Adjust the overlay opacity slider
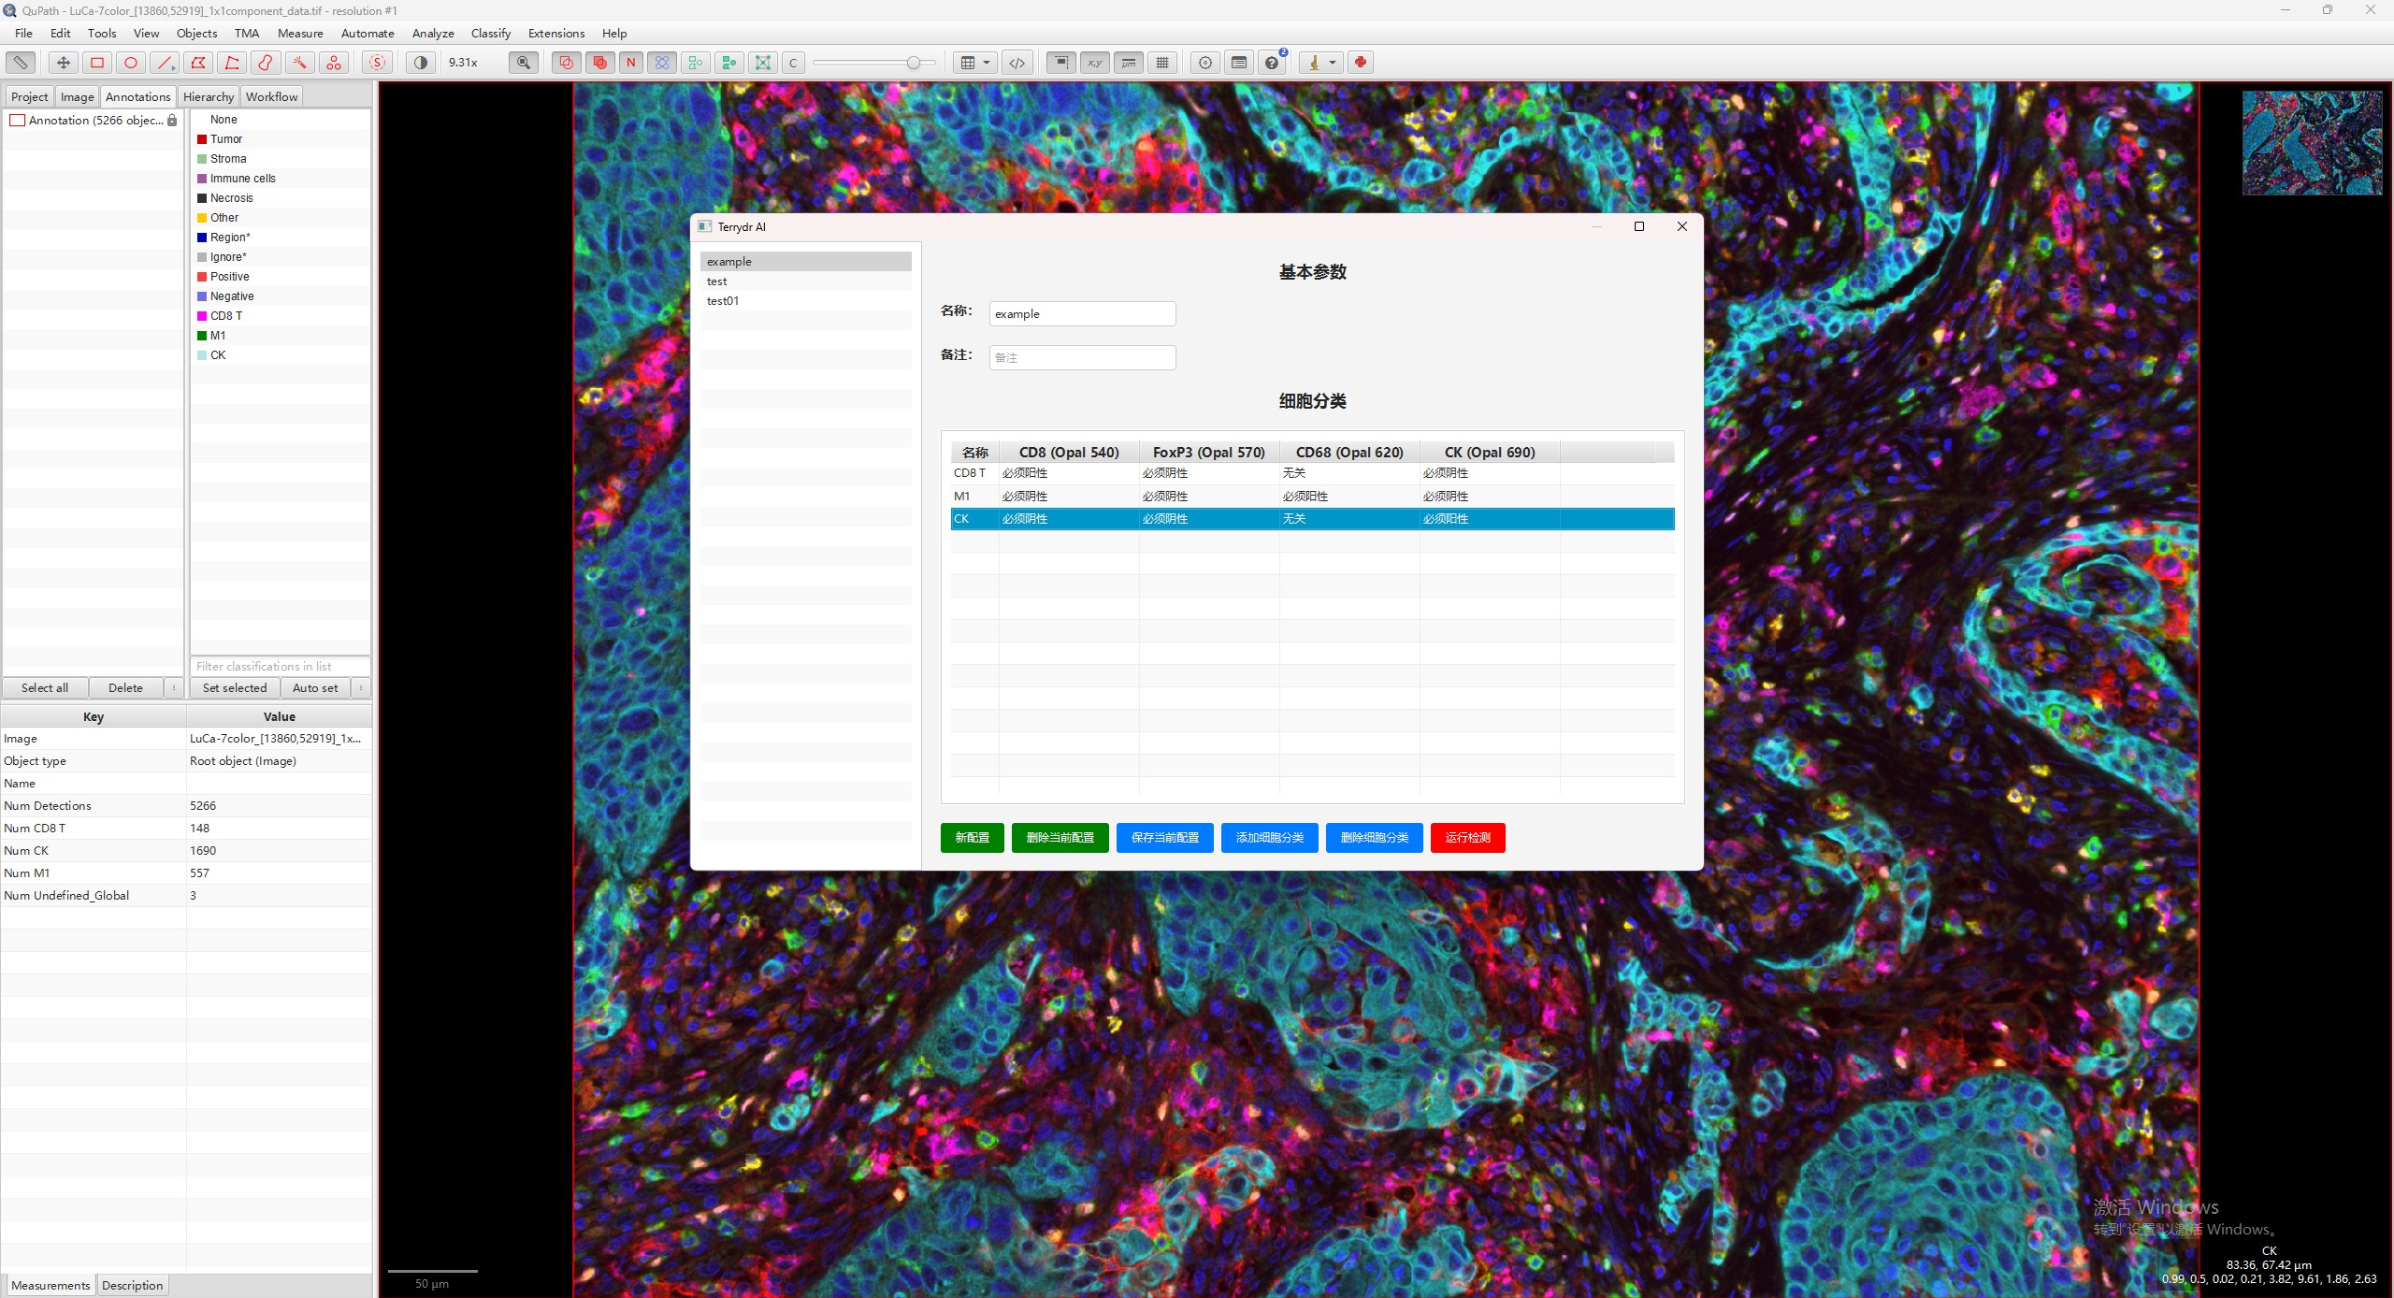Viewport: 2394px width, 1298px height. point(913,63)
